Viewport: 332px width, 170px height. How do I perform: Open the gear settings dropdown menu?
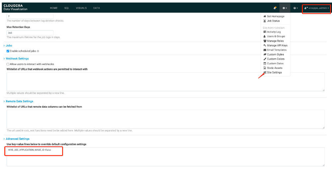[x=285, y=8]
